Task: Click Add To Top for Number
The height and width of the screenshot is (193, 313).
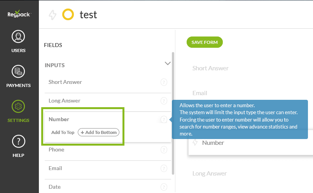Action: tap(63, 132)
